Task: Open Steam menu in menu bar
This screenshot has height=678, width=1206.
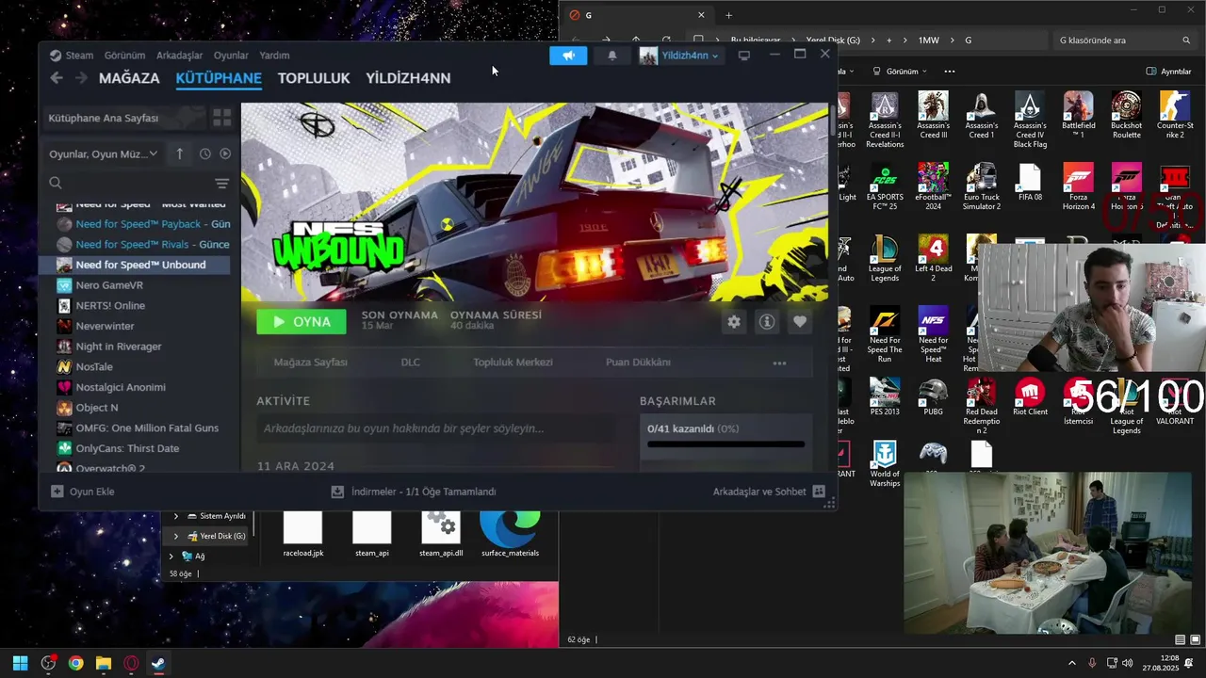Action: tap(72, 56)
